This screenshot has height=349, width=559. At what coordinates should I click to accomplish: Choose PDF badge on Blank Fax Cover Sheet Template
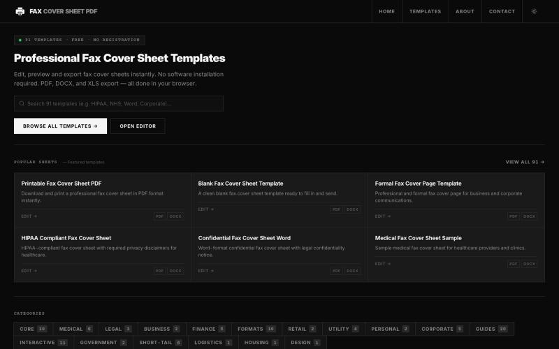point(336,209)
